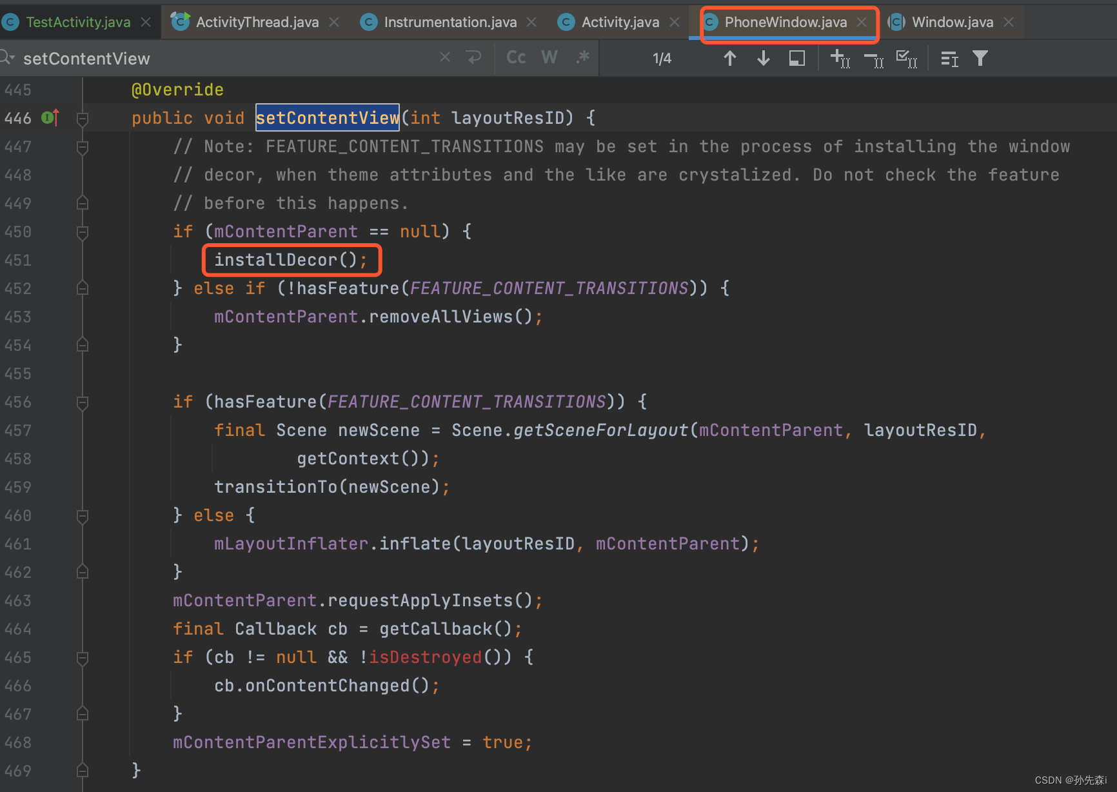Go to previous occurrence with the up arrow
Viewport: 1117px width, 792px height.
(730, 59)
